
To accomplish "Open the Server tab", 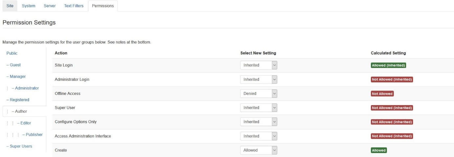I will click(x=50, y=6).
